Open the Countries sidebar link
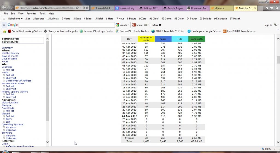The width and height of the screenshot is (280, 153). [7, 67]
